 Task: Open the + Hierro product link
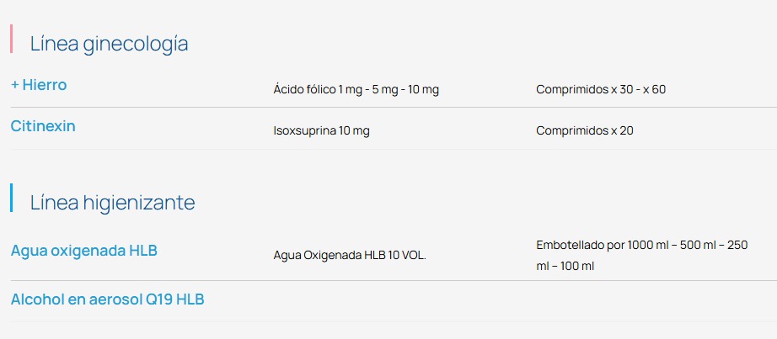point(39,85)
